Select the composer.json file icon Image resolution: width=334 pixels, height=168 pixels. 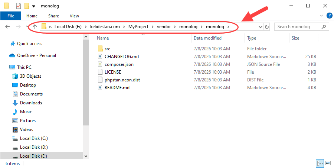click(100, 64)
